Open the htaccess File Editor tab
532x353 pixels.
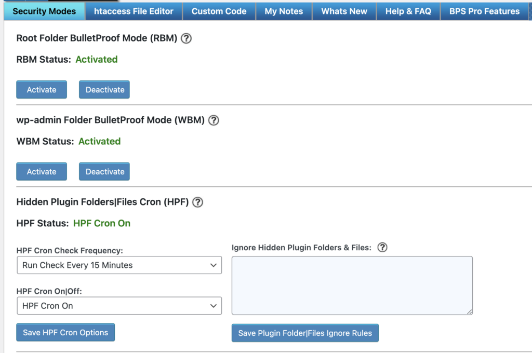tap(134, 11)
